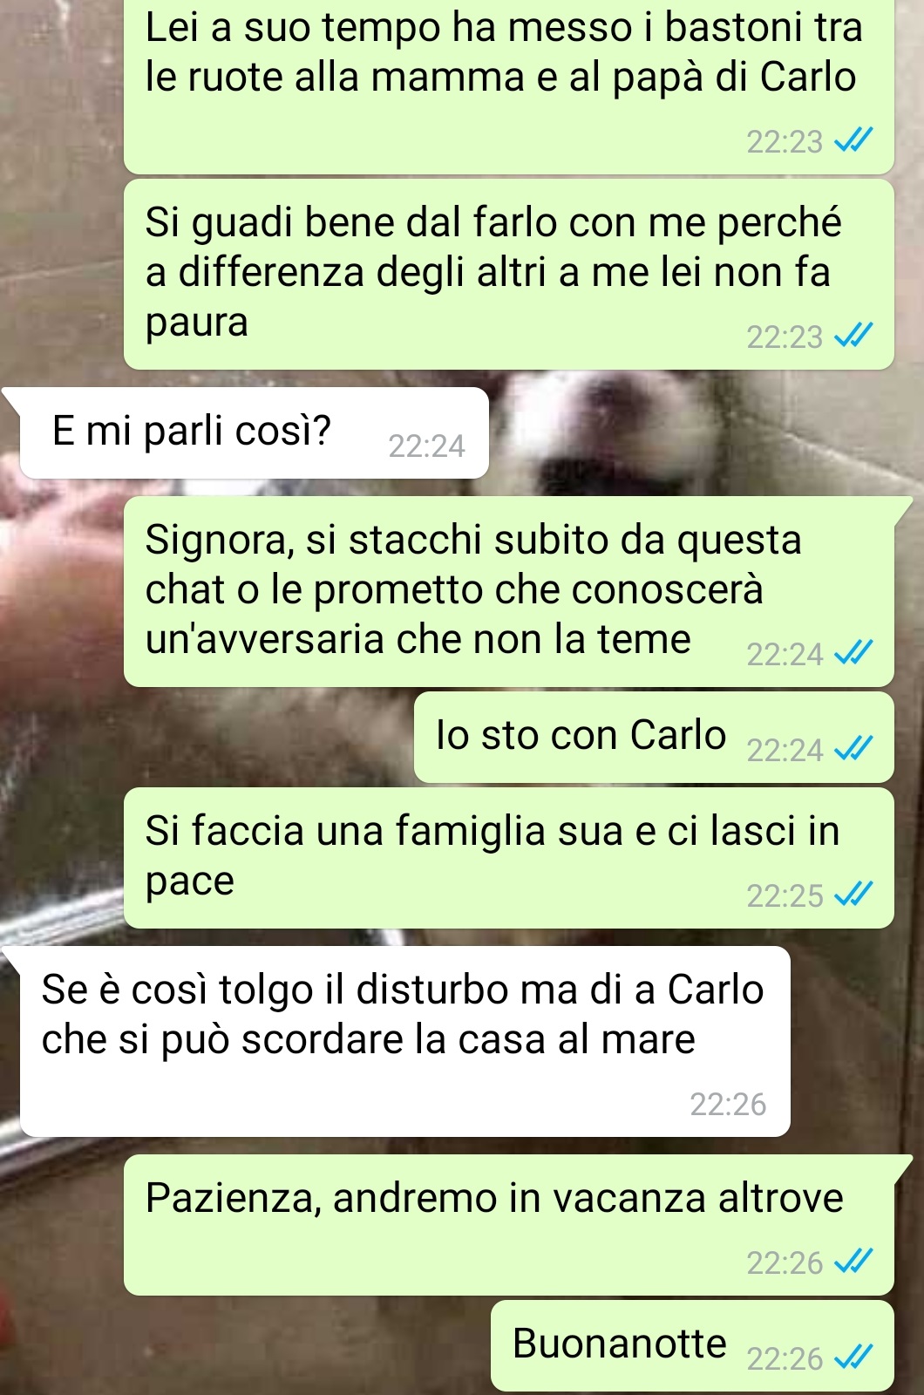Tap the 22:24 timestamp on 'E mi parli così?'

pos(426,446)
